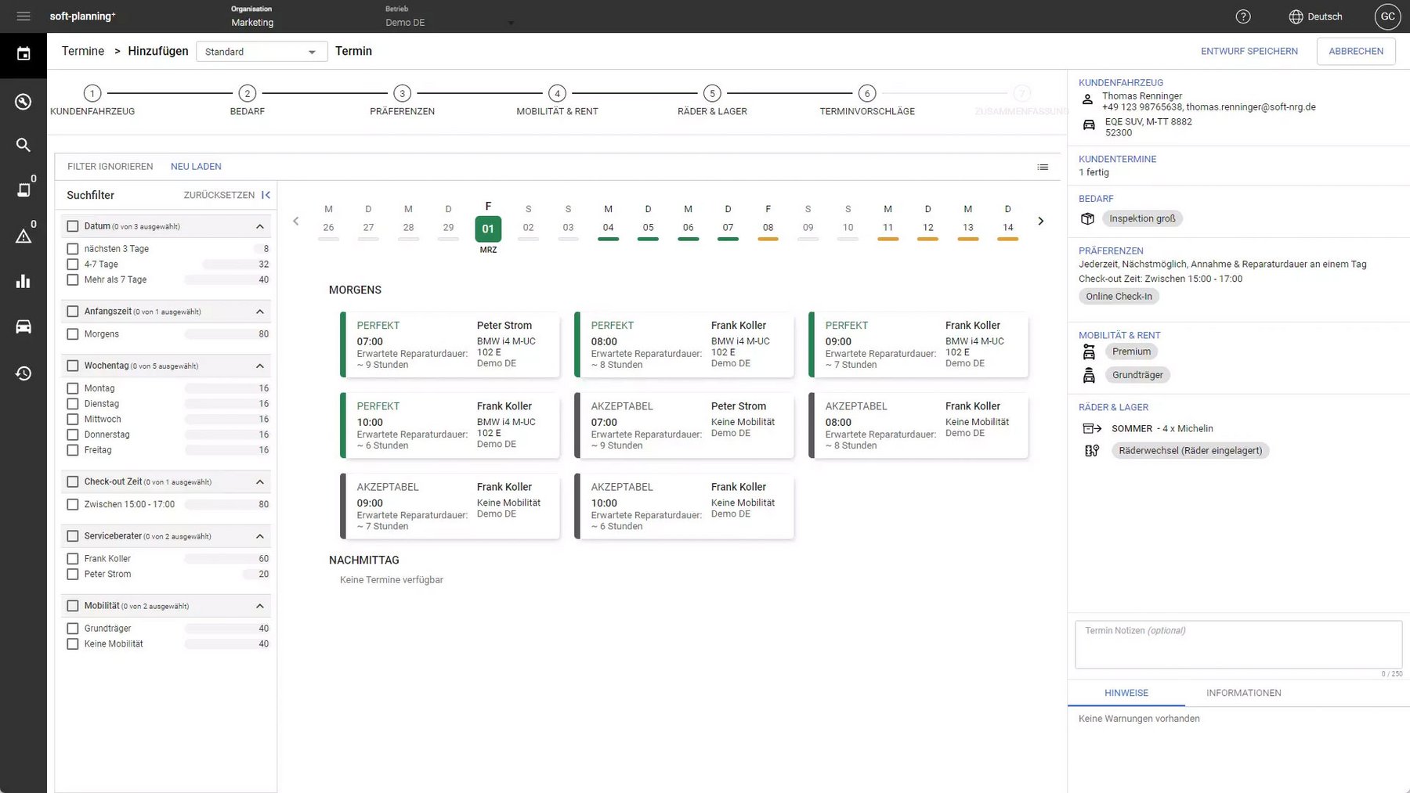Open the Betrieb Demo DE dropdown
The image size is (1410, 793).
450,23
